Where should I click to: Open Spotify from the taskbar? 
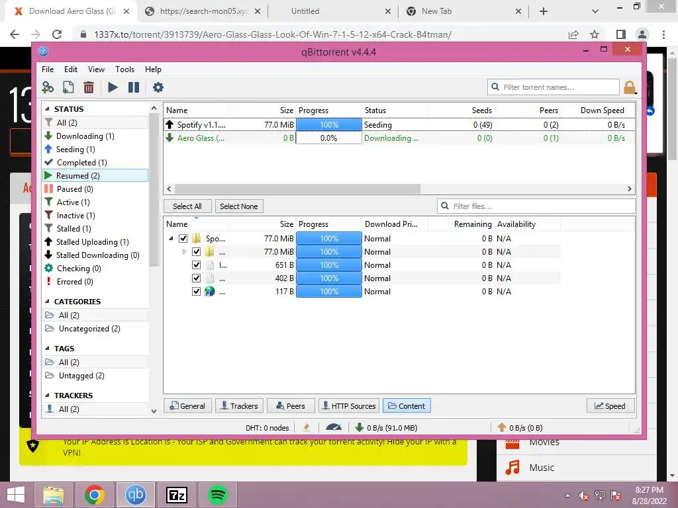click(217, 495)
